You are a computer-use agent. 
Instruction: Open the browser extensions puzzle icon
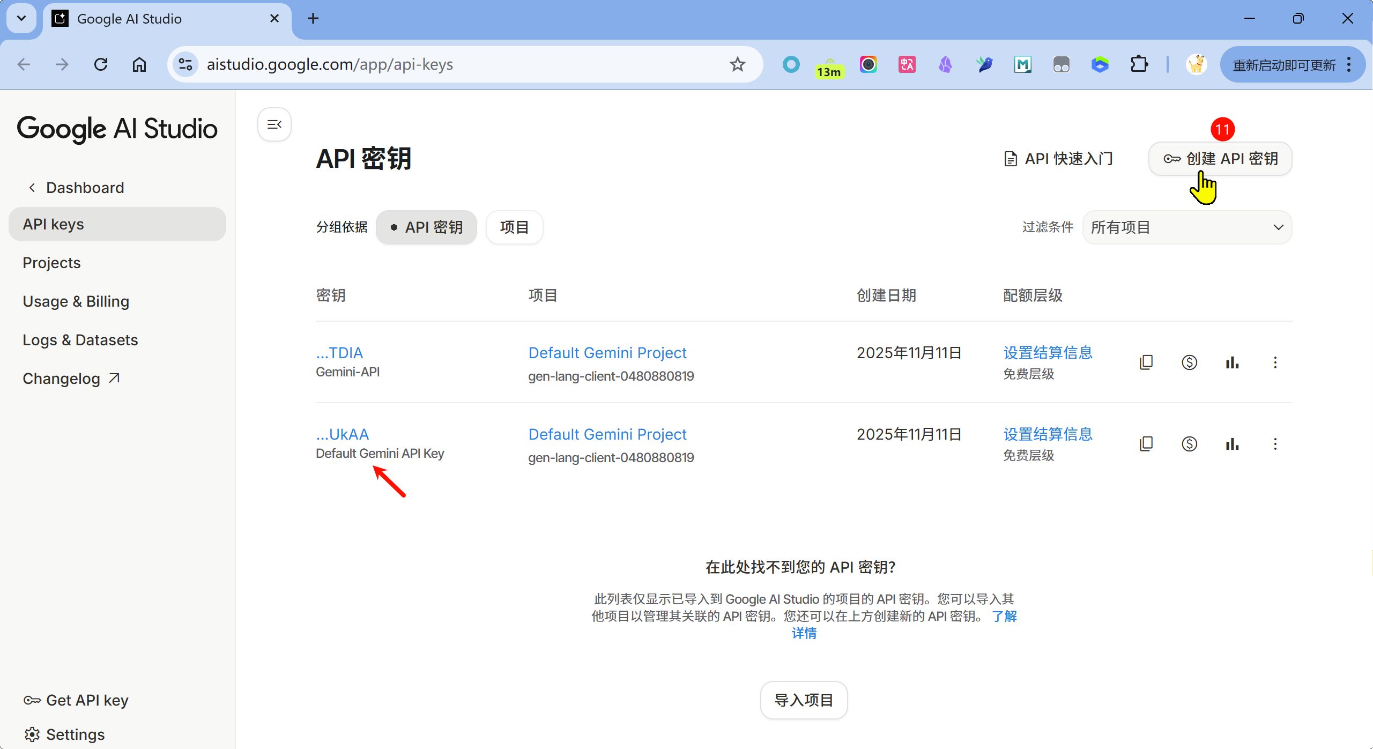click(x=1139, y=64)
